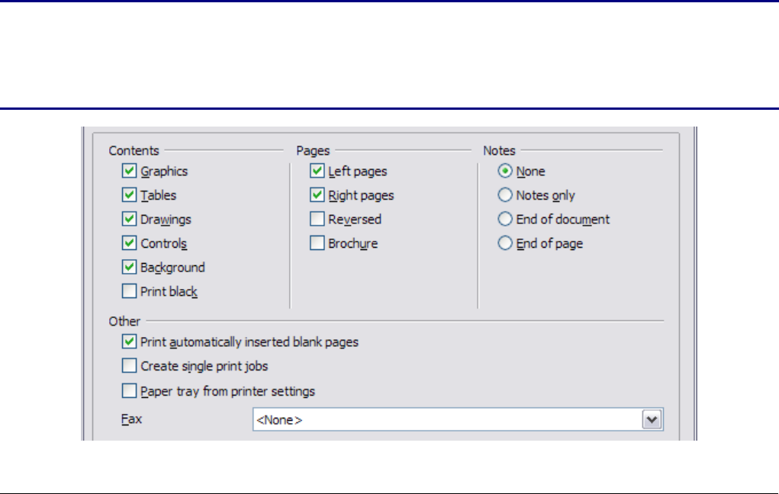Disable printing automatically inserted blank pages
Viewport: 779px width, 494px height.
(129, 342)
